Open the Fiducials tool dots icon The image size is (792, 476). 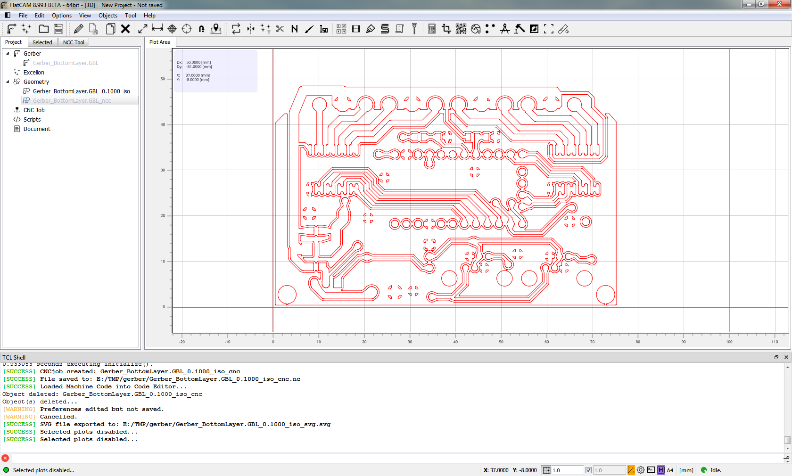coord(490,29)
